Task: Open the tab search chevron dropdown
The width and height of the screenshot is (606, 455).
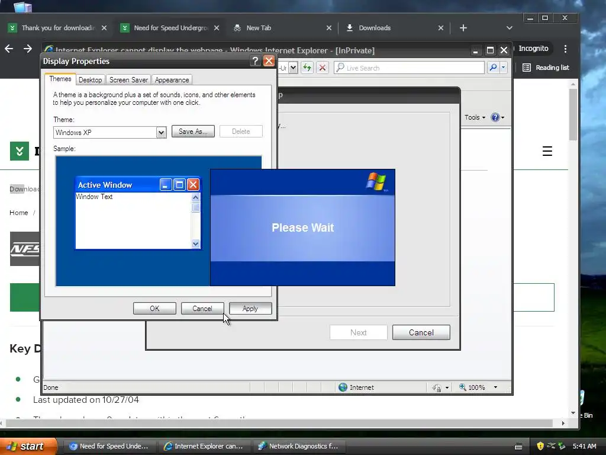Action: pyautogui.click(x=510, y=28)
